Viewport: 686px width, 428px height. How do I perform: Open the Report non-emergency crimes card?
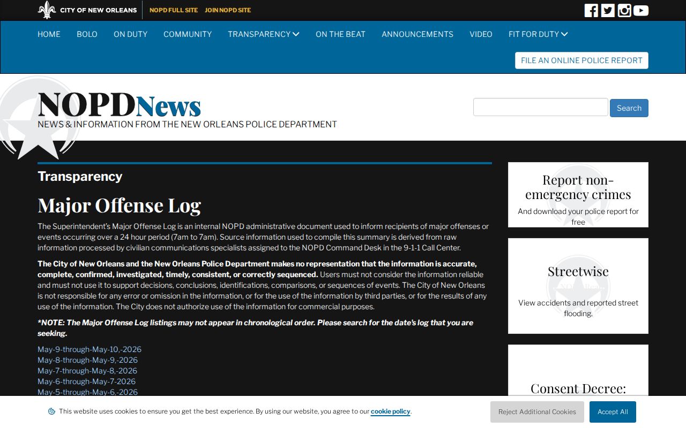(x=578, y=195)
